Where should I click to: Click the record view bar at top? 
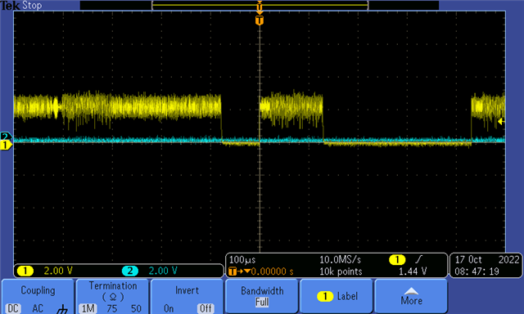coord(260,5)
